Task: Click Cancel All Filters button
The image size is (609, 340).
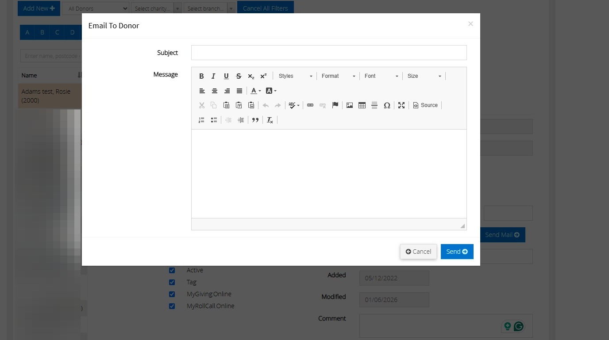Action: (x=266, y=8)
